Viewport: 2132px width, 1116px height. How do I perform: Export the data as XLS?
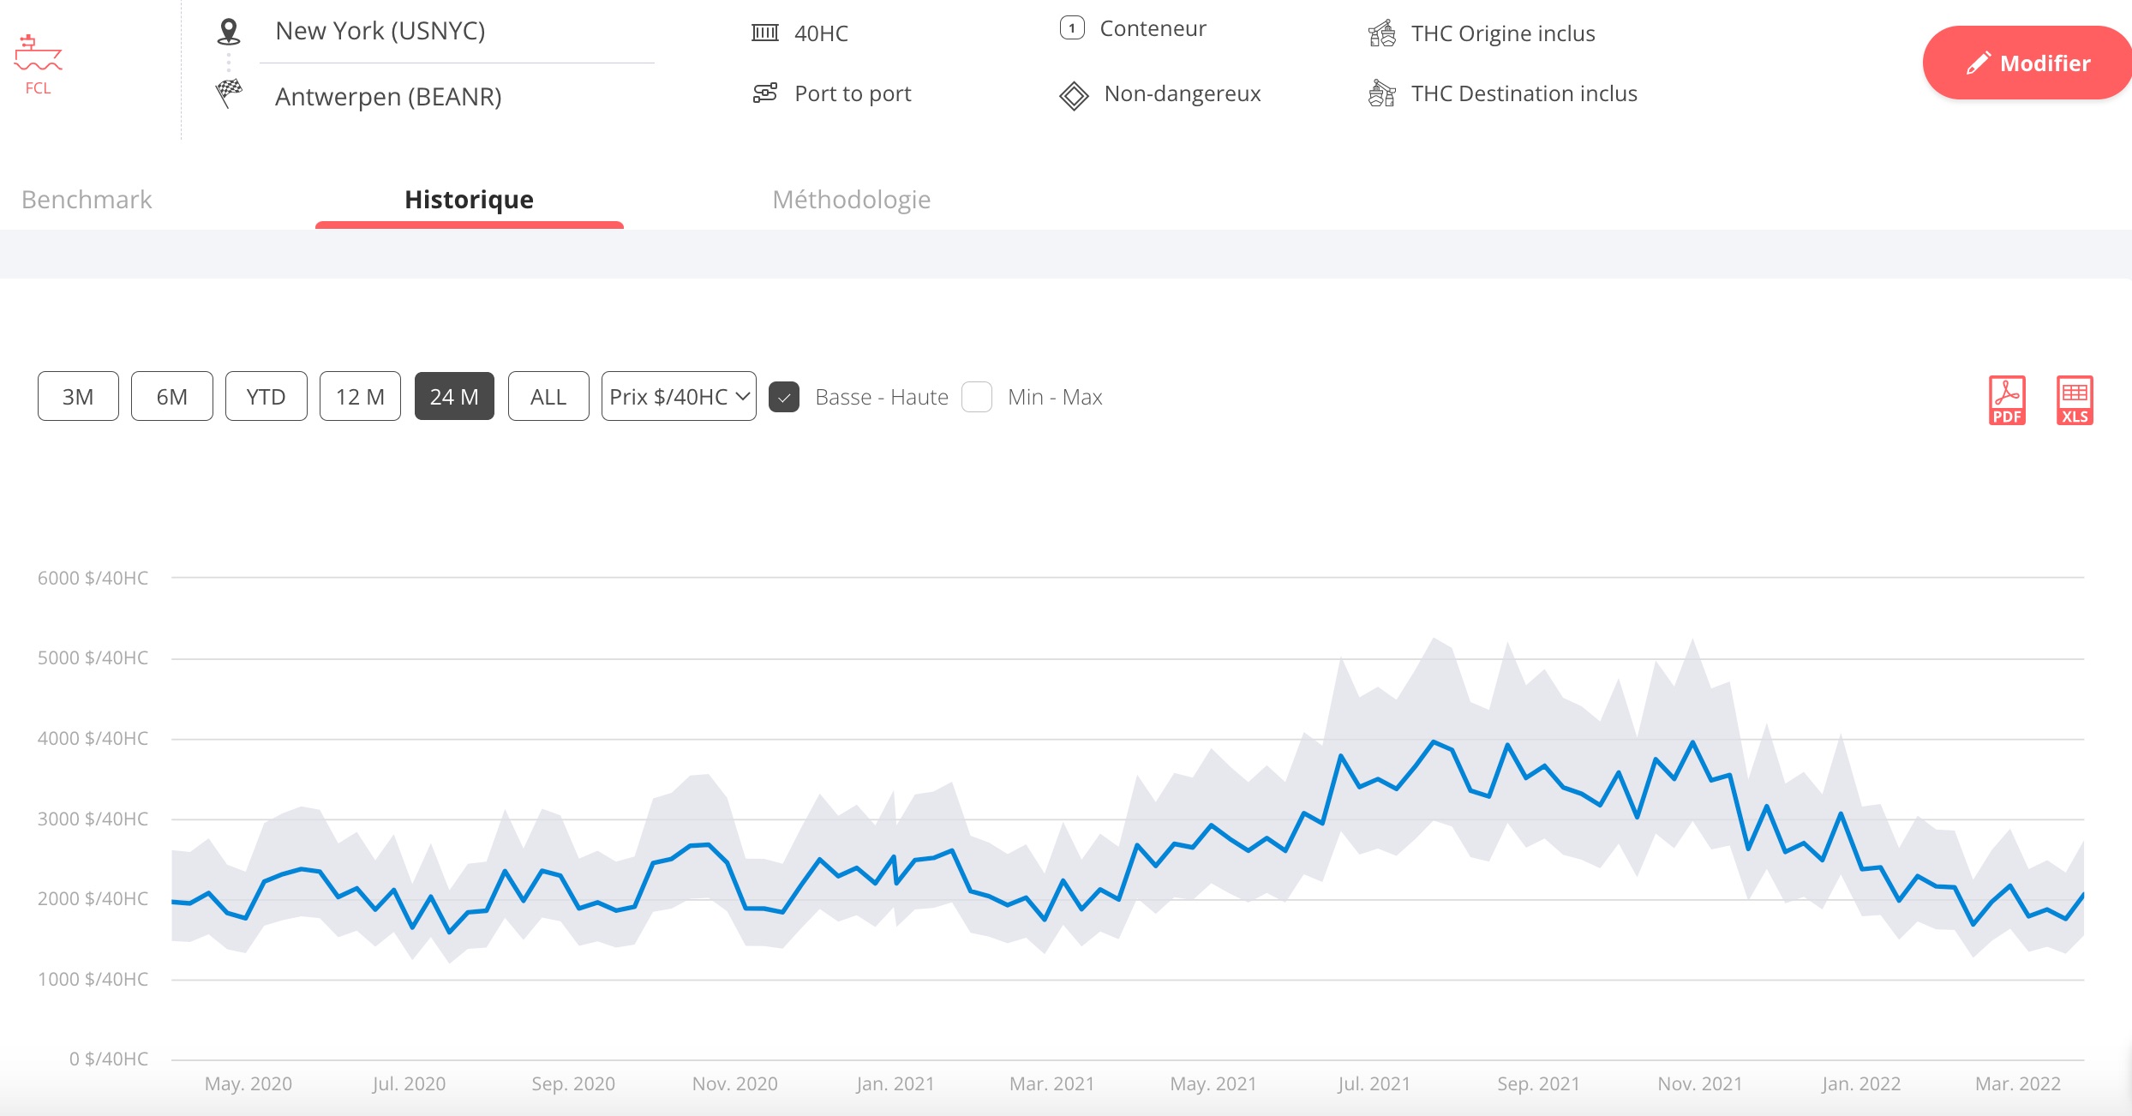[x=2075, y=400]
